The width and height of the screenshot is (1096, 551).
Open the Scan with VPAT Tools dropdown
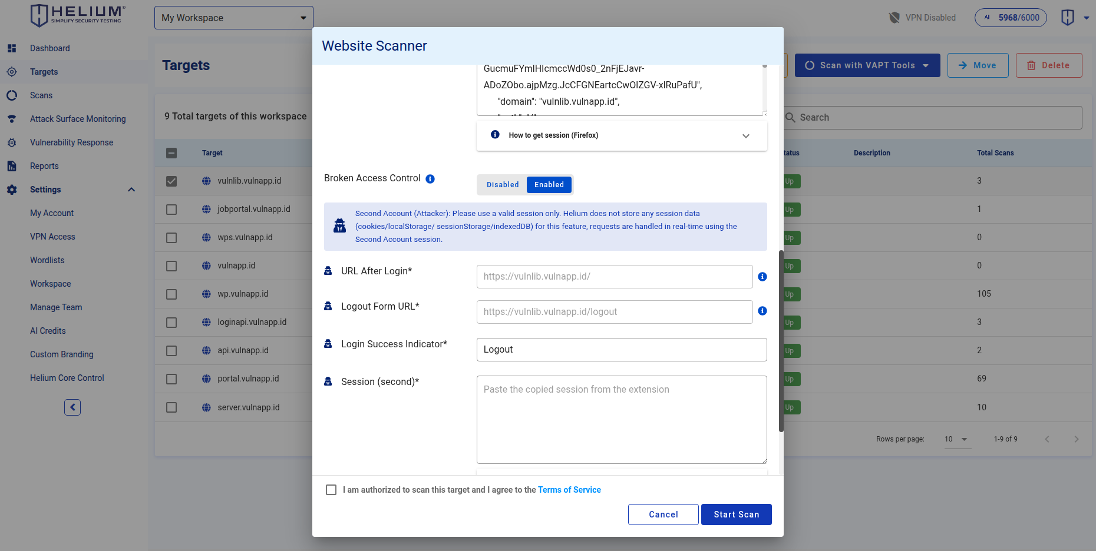[867, 65]
